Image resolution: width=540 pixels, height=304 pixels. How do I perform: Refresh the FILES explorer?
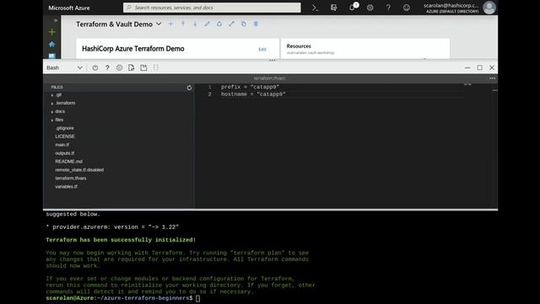(x=189, y=88)
